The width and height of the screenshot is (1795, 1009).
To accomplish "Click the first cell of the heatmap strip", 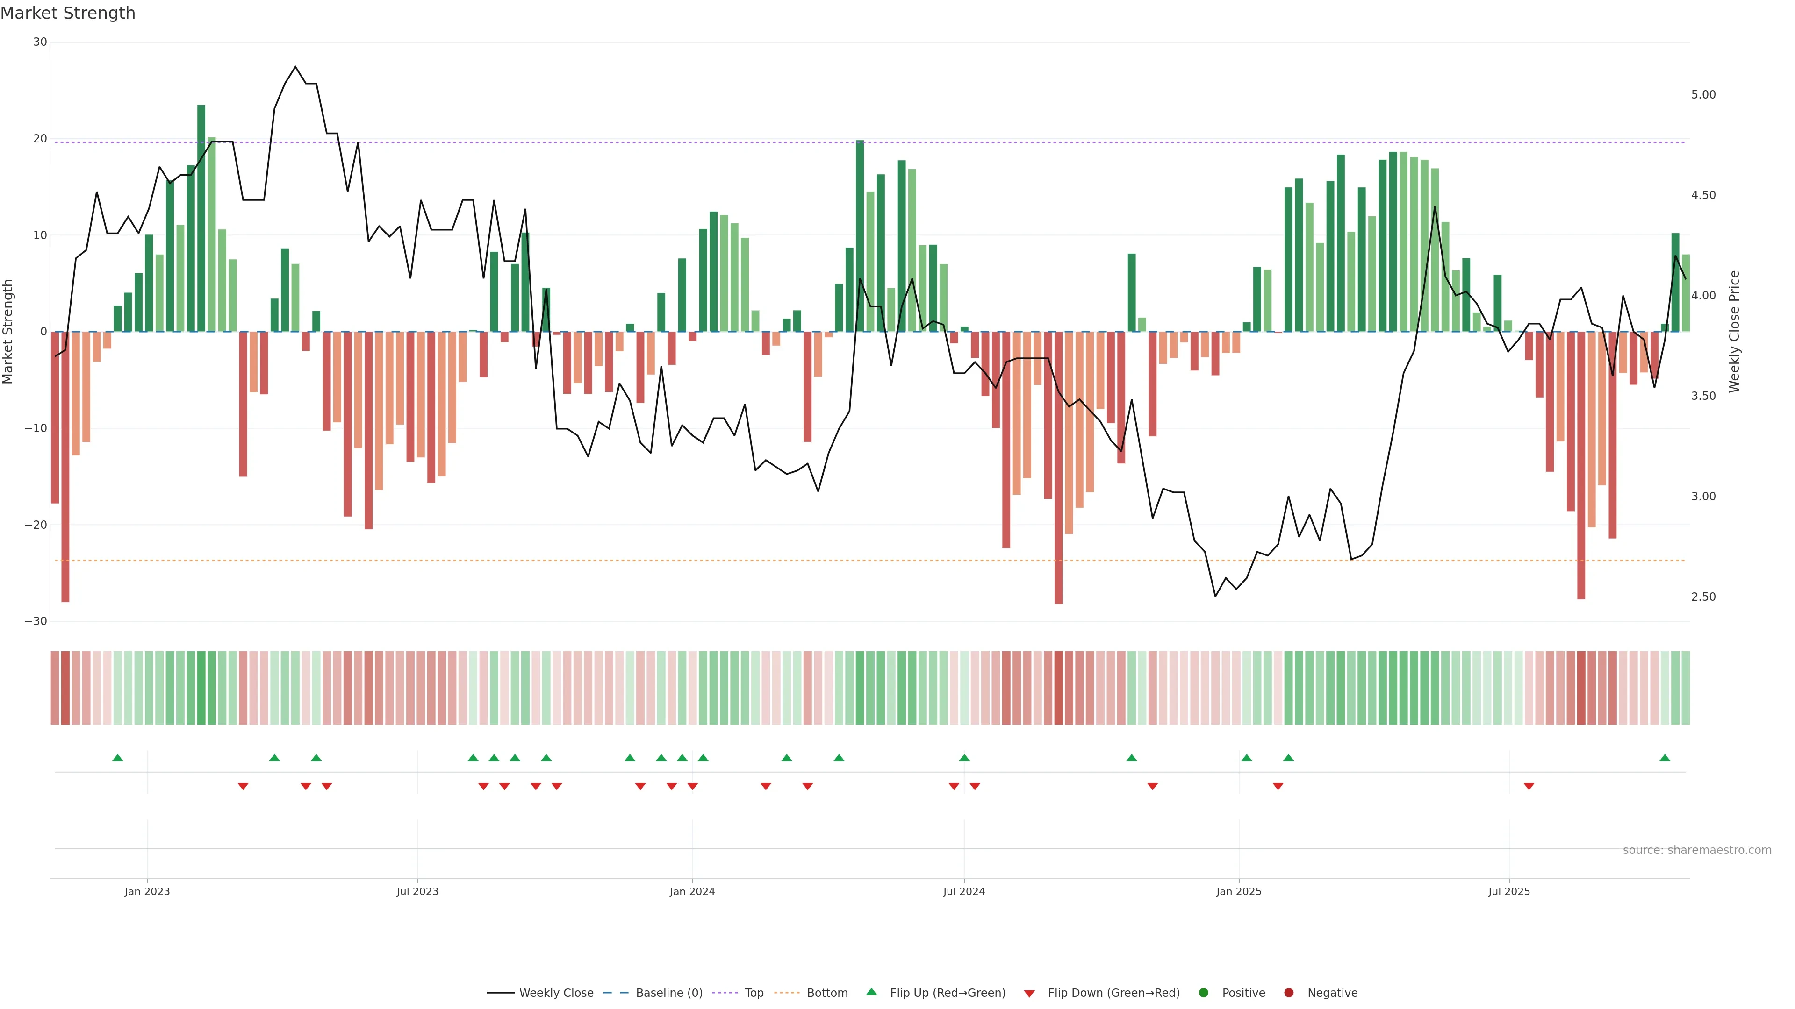I will (54, 687).
